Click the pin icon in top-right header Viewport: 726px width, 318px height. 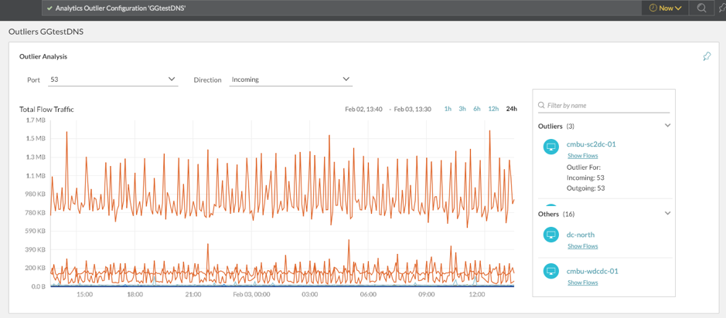(x=721, y=8)
